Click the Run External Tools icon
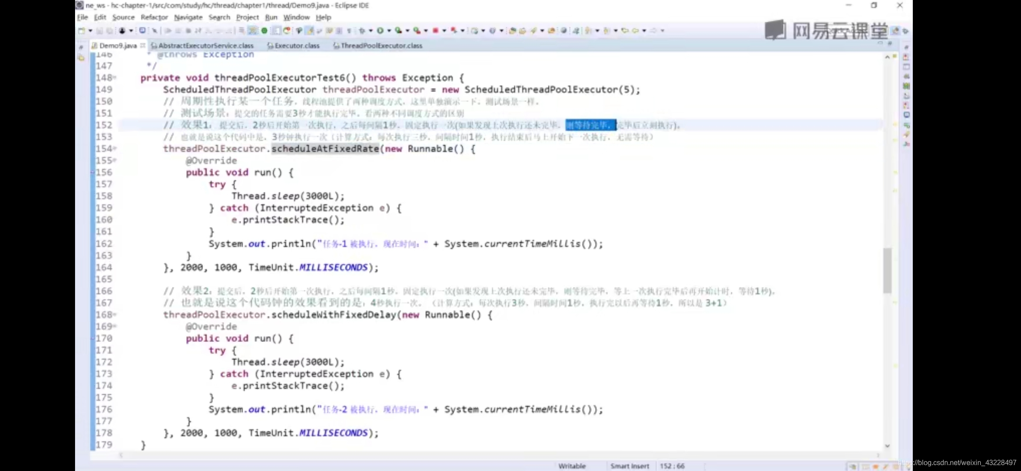1021x471 pixels. pyautogui.click(x=417, y=31)
